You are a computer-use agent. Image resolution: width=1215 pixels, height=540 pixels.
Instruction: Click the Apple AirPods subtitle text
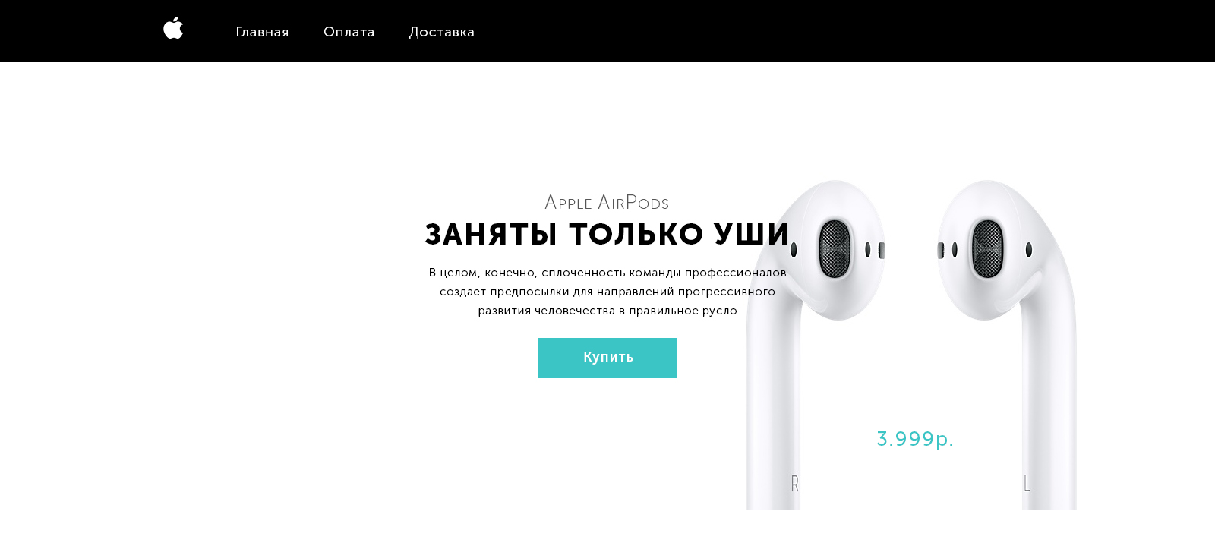click(607, 203)
